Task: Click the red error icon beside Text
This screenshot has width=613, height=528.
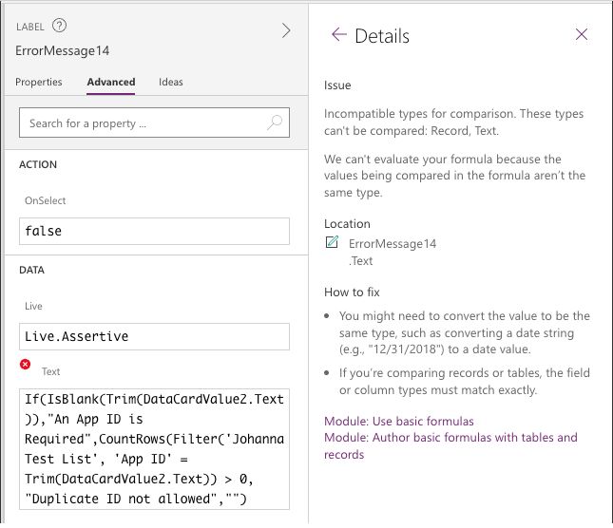Action: point(24,365)
